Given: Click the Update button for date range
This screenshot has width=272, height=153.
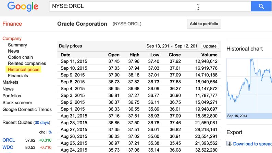Looking at the screenshot, I should [x=210, y=46].
